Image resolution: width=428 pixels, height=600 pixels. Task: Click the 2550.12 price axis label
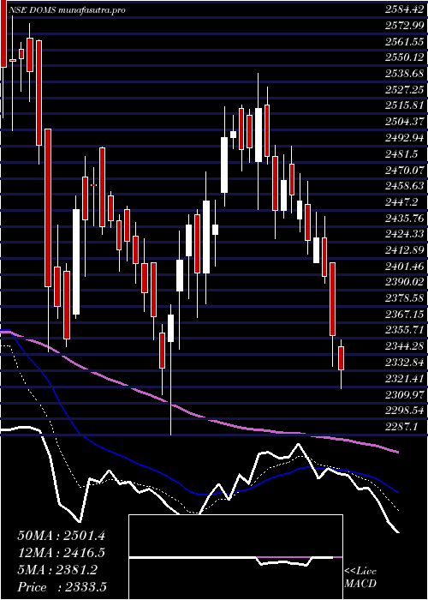tap(404, 57)
